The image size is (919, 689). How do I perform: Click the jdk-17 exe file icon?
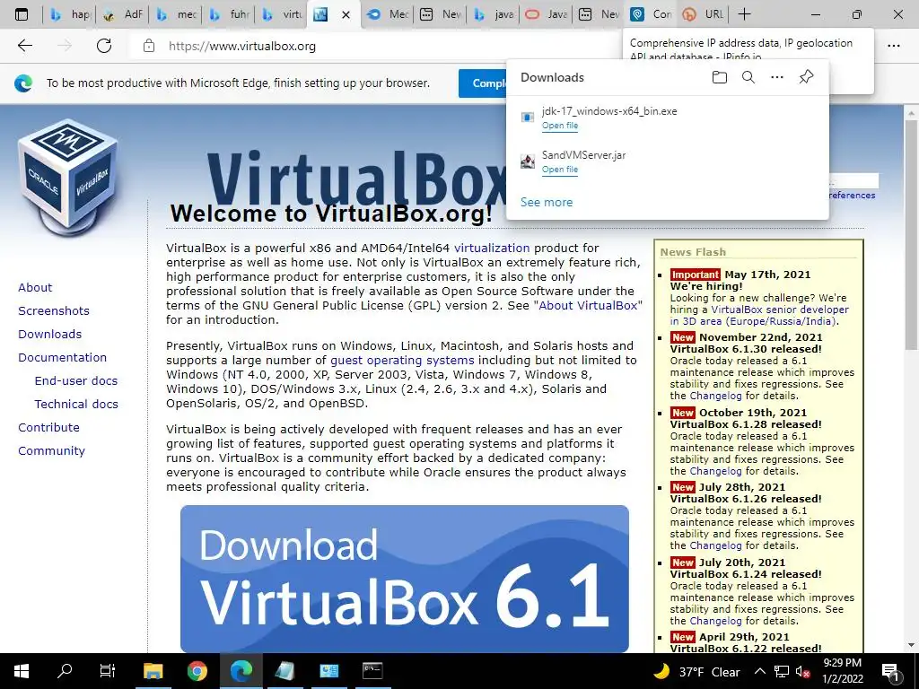coord(528,118)
